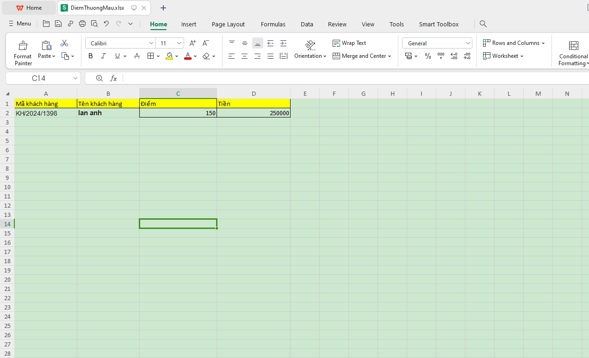Switch to the Formulas tab
589x358 pixels.
click(273, 24)
